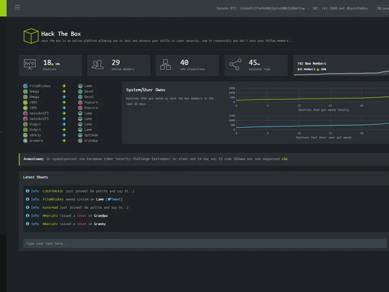389x292 pixels.
Task: Click the yellow arrow in dremera's row
Action: (64, 141)
